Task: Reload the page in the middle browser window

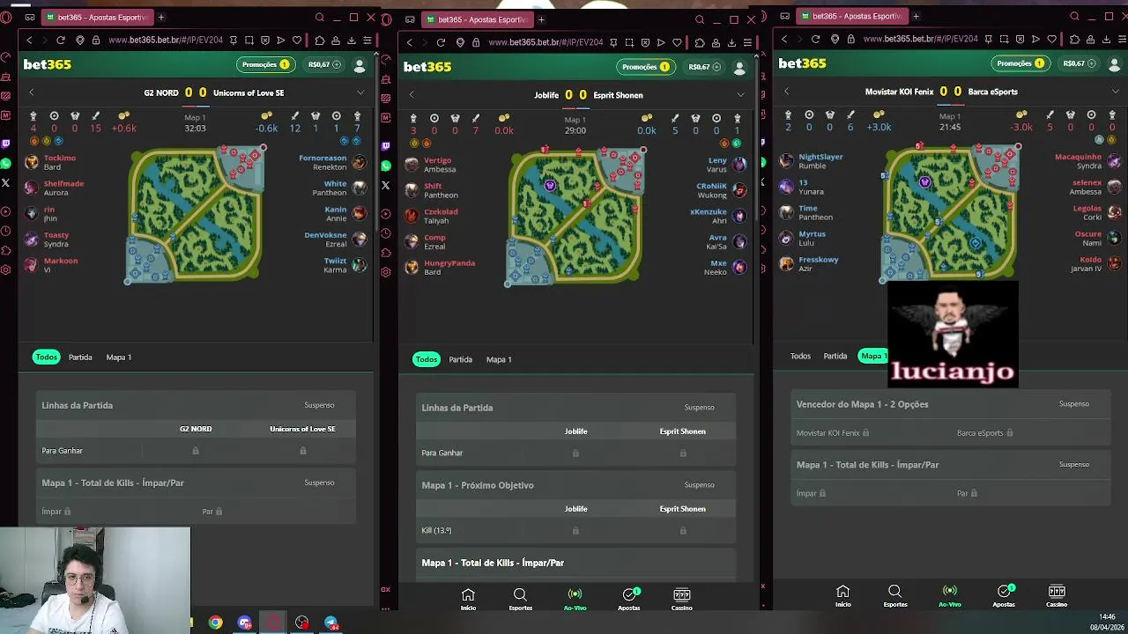Action: (x=441, y=42)
